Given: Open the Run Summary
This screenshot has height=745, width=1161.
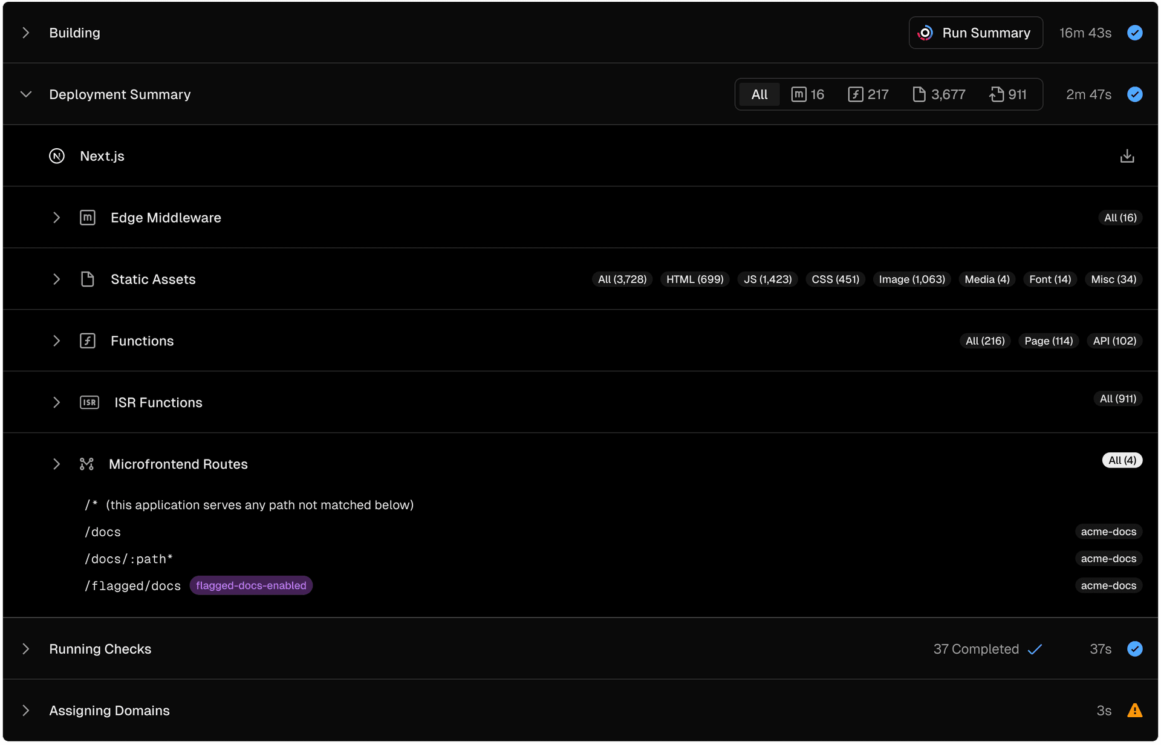Looking at the screenshot, I should 975,33.
